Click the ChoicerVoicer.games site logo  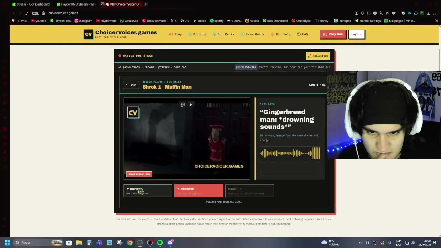(120, 34)
